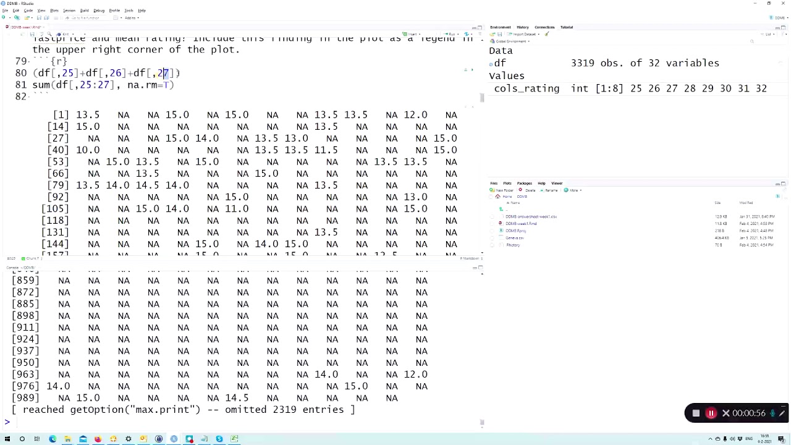Switch to the Viewer tab
The image size is (791, 445).
pyautogui.click(x=557, y=184)
